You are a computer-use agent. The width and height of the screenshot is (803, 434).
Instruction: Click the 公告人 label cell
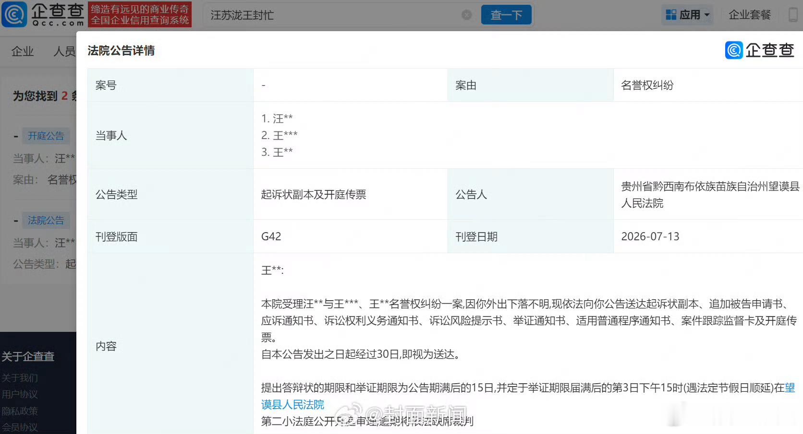tap(531, 195)
